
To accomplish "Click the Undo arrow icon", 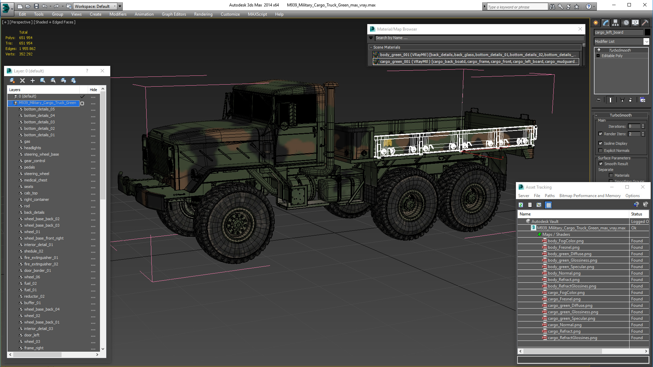I will [45, 6].
